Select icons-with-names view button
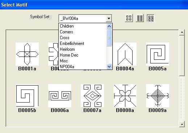Screen dimensions: 188x133 151,18
